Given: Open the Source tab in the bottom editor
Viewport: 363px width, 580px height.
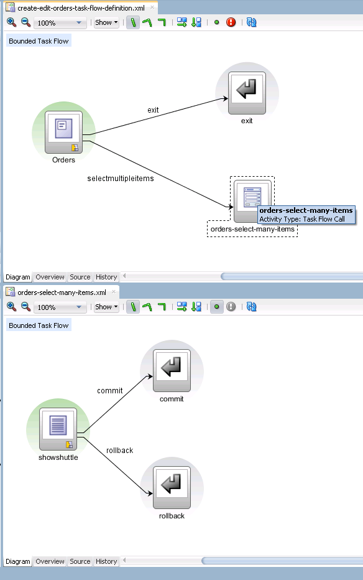Looking at the screenshot, I should point(80,561).
